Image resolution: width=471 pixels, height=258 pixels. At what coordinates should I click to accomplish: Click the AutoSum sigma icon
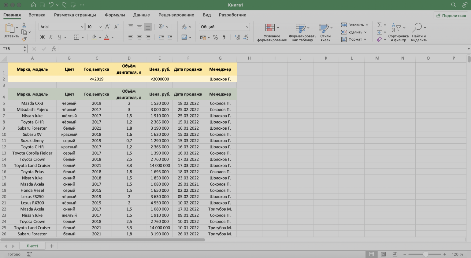[379, 25]
